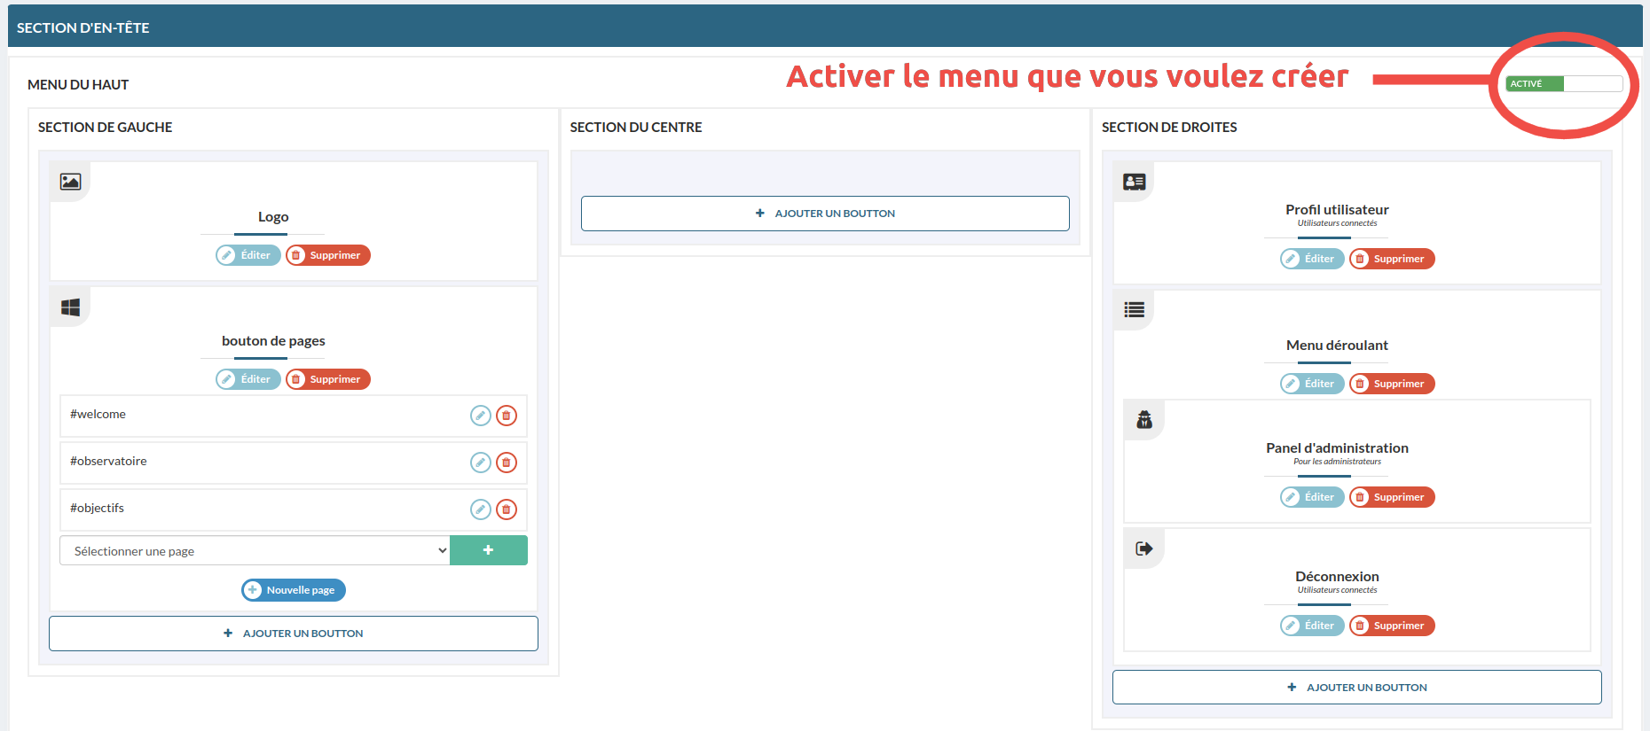Add a button to the center section

pos(825,214)
